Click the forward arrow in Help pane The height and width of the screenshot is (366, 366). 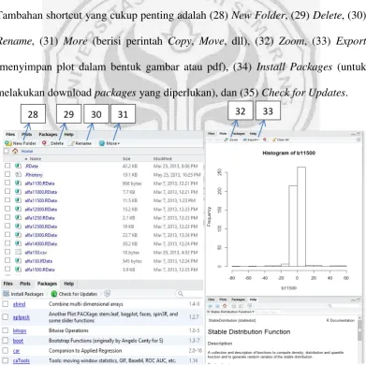pyautogui.click(x=217, y=306)
